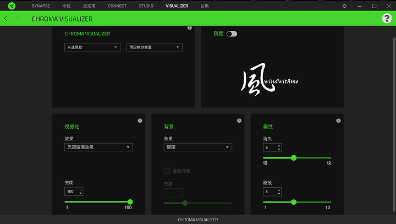Open help icon of Chroma Visualizer panel

point(190,28)
